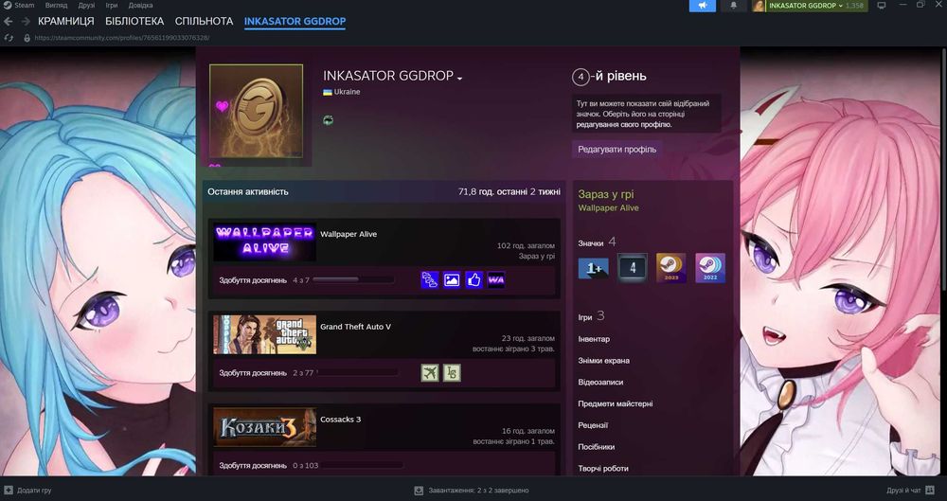The image size is (947, 501).
Task: Open the picture-frame Wallpaper Alive achievement icon
Action: coord(452,279)
